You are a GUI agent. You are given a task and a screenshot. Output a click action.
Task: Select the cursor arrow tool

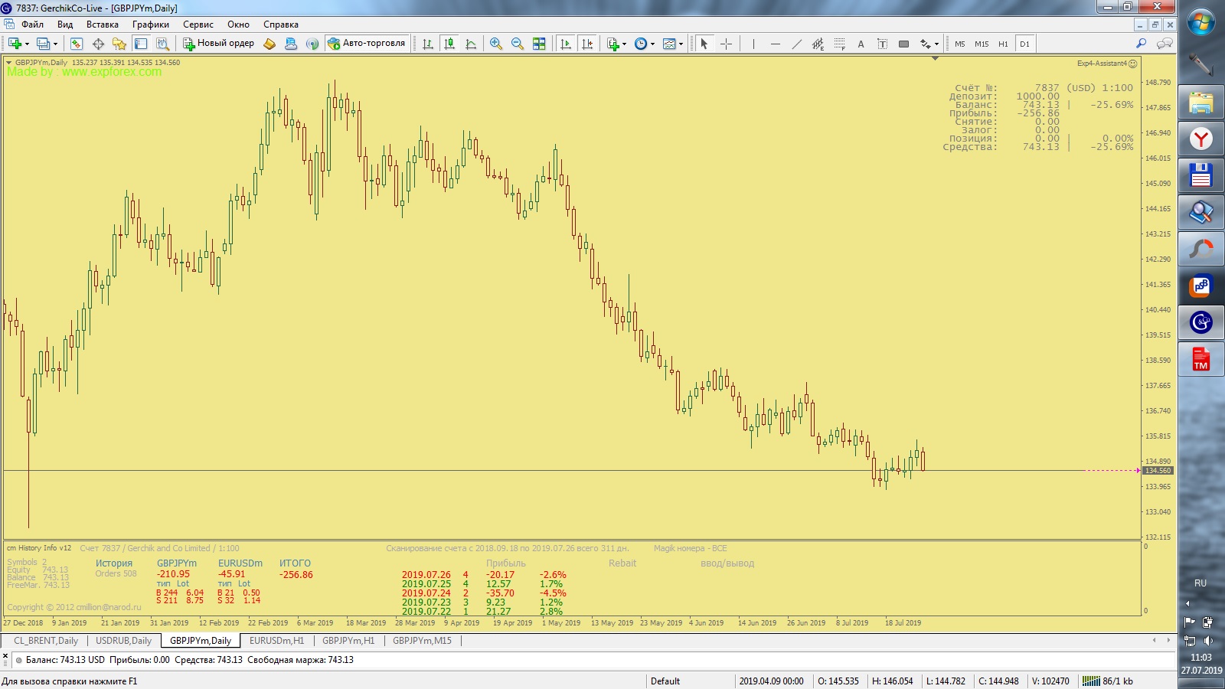[x=704, y=44]
